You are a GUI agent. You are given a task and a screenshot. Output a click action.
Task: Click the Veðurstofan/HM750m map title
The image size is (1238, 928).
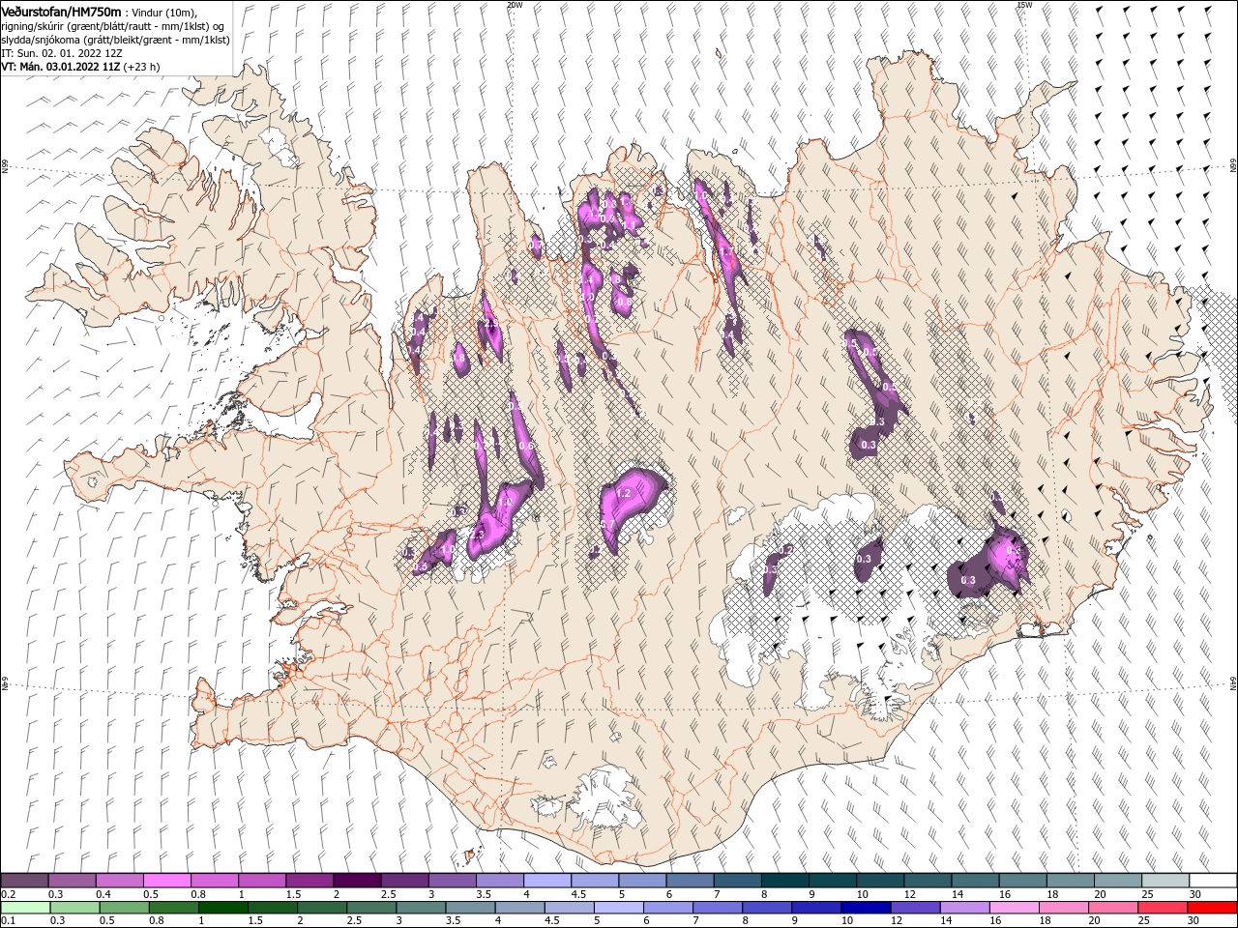(x=61, y=12)
